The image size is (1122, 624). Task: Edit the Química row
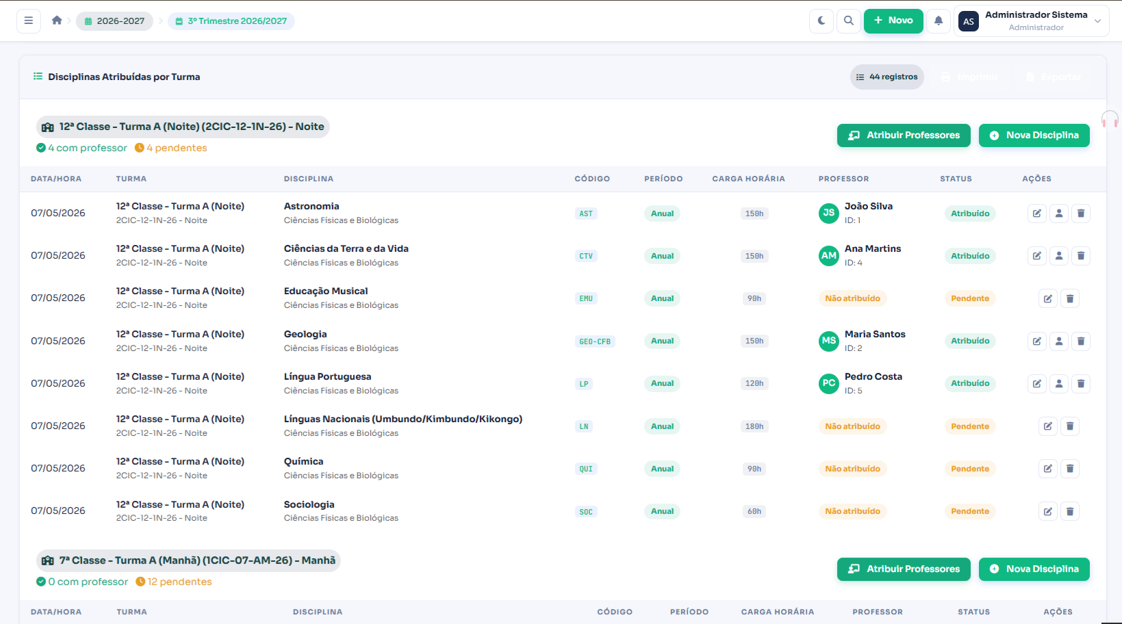point(1048,469)
